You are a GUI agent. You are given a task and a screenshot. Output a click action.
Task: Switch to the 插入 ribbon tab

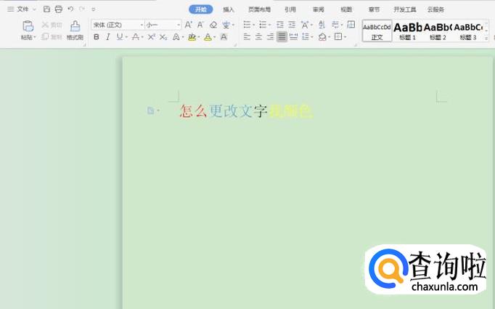pyautogui.click(x=229, y=9)
